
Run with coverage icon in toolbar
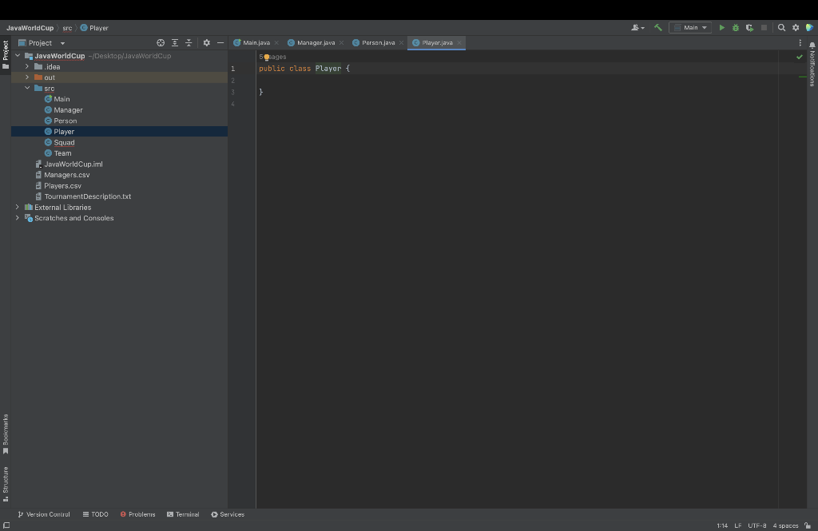click(x=749, y=28)
